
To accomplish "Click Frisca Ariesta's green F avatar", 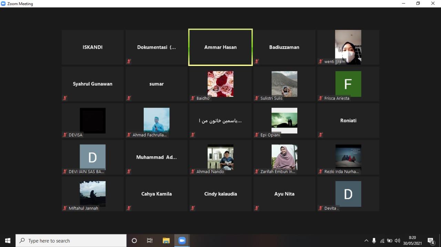I will 348,84.
